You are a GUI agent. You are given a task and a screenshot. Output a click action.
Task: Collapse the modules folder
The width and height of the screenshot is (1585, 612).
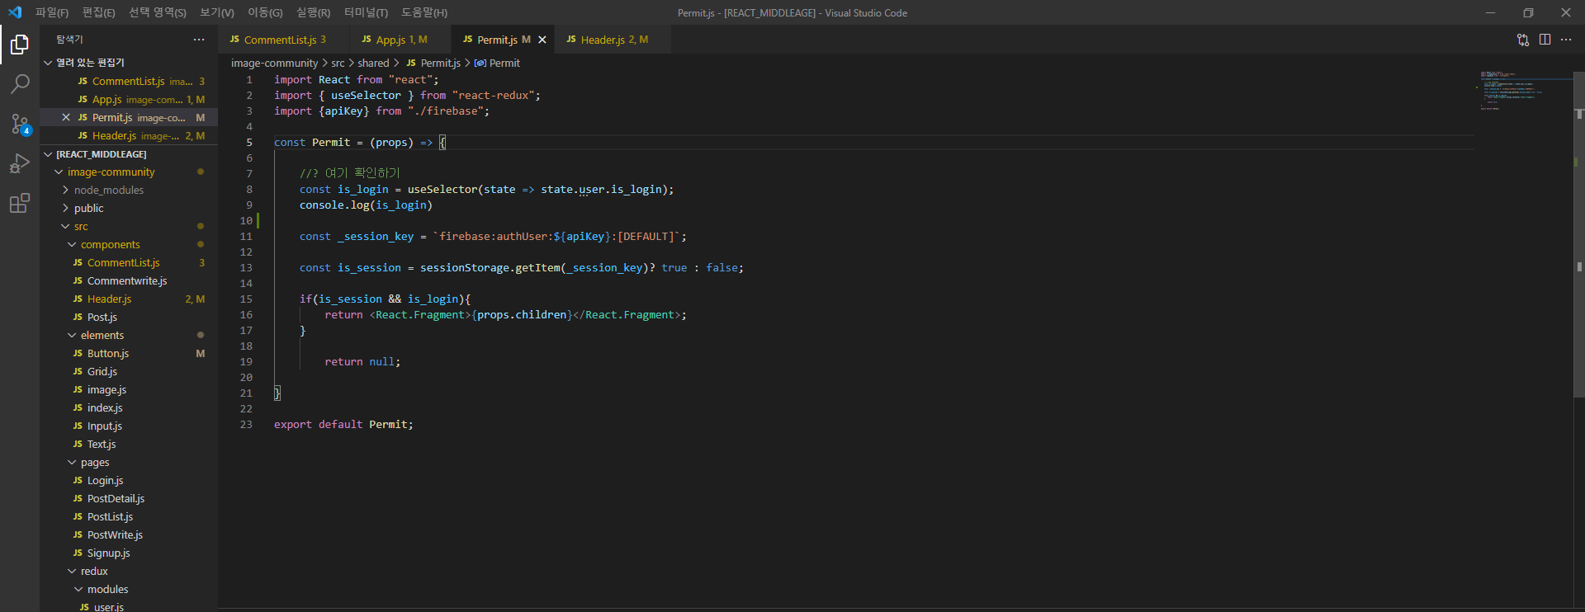coord(129,589)
